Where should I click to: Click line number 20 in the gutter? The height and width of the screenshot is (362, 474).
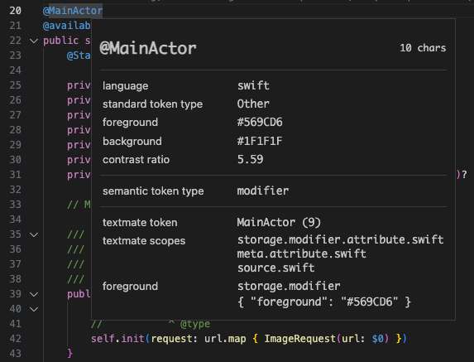pos(16,11)
